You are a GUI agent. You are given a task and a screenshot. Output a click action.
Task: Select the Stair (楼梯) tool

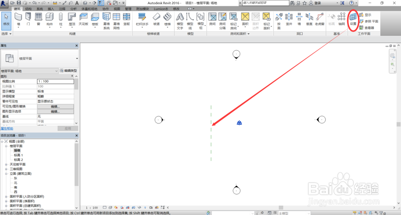(x=168, y=20)
